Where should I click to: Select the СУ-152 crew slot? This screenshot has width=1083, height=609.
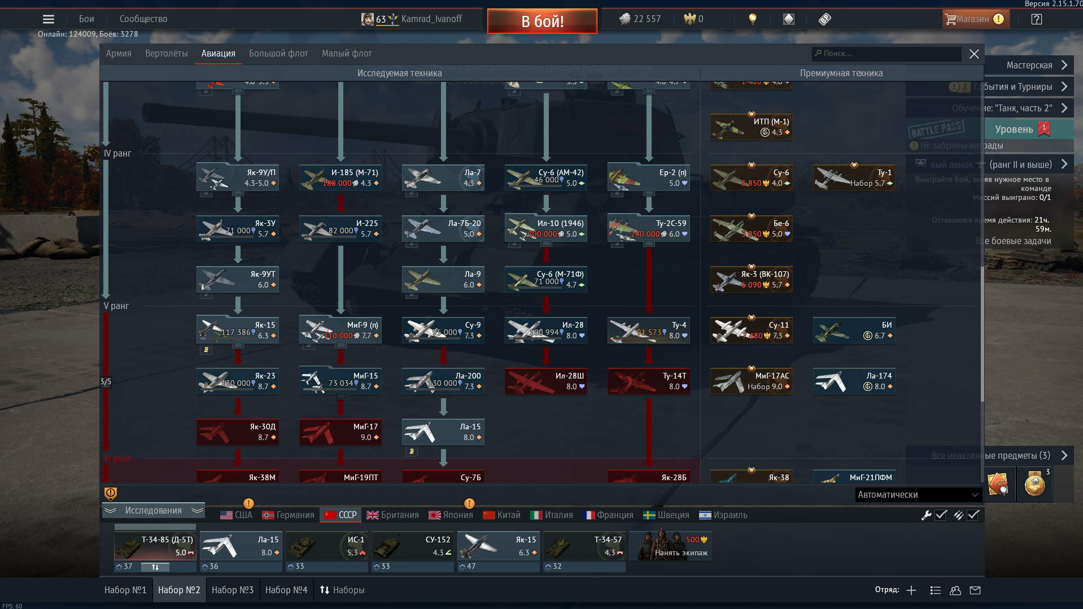(413, 546)
